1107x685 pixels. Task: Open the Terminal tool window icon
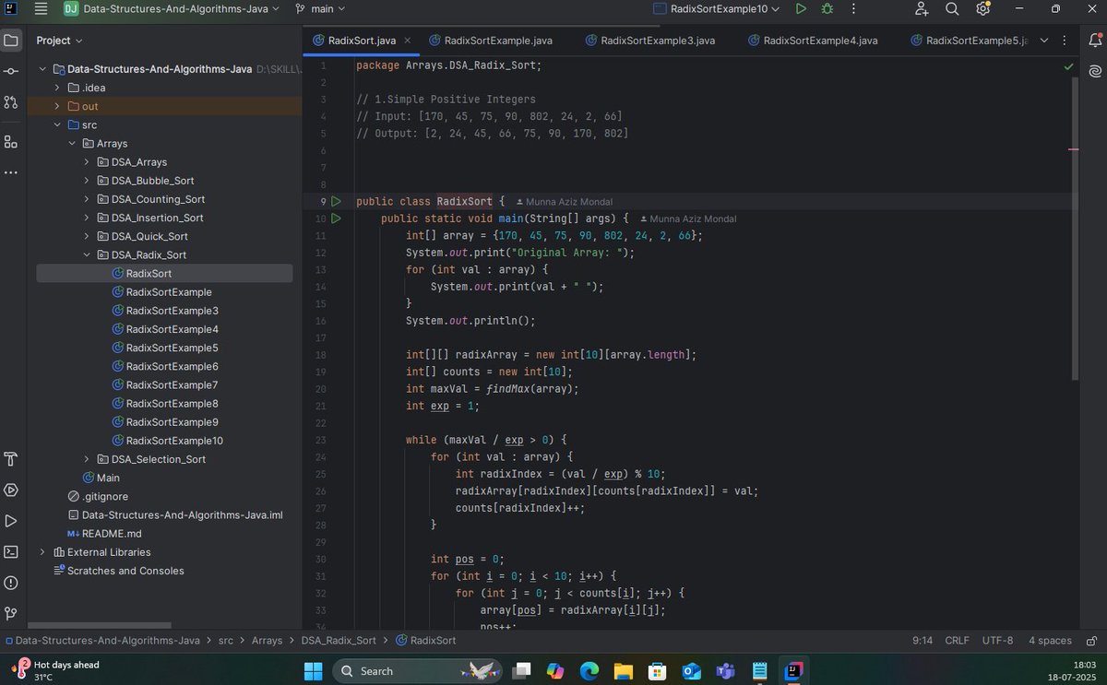11,551
